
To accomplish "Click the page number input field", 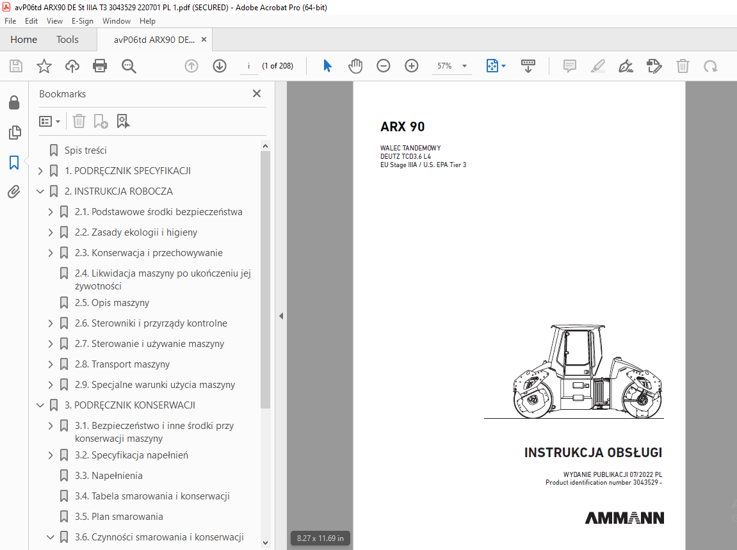I will (x=248, y=66).
